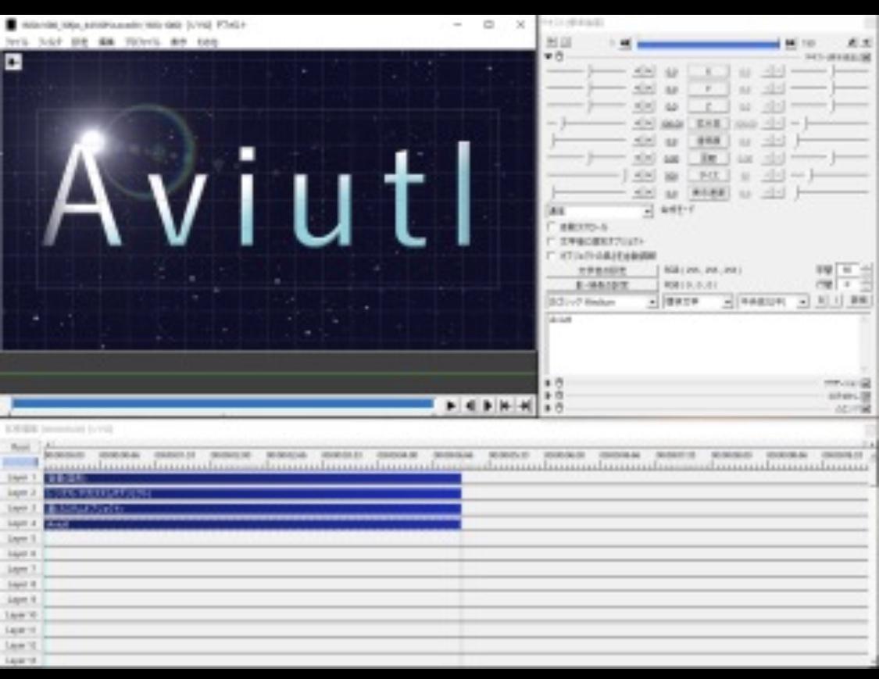879x679 pixels.
Task: Click inside the text box containing Aviutl
Action: click(703, 343)
